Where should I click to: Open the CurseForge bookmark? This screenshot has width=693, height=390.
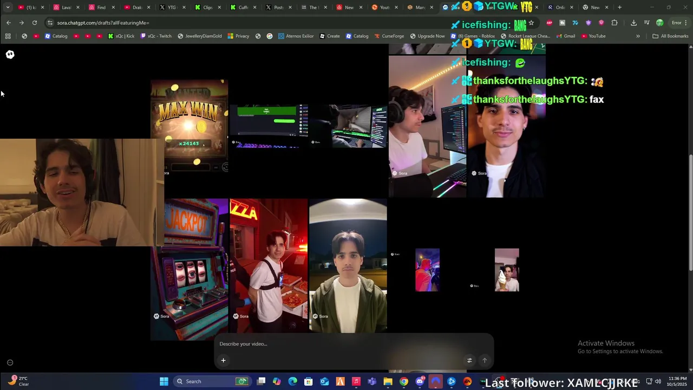[389, 36]
